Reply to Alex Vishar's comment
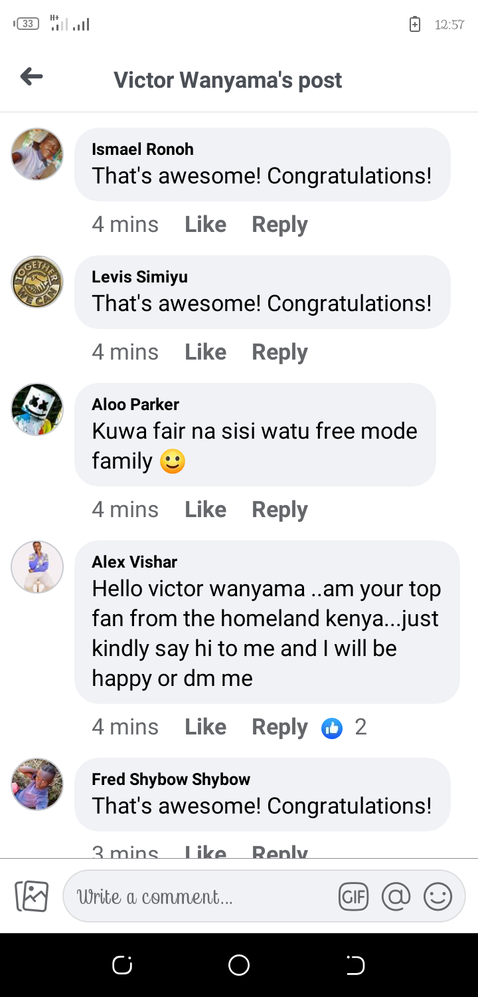This screenshot has width=478, height=997. pos(279,727)
